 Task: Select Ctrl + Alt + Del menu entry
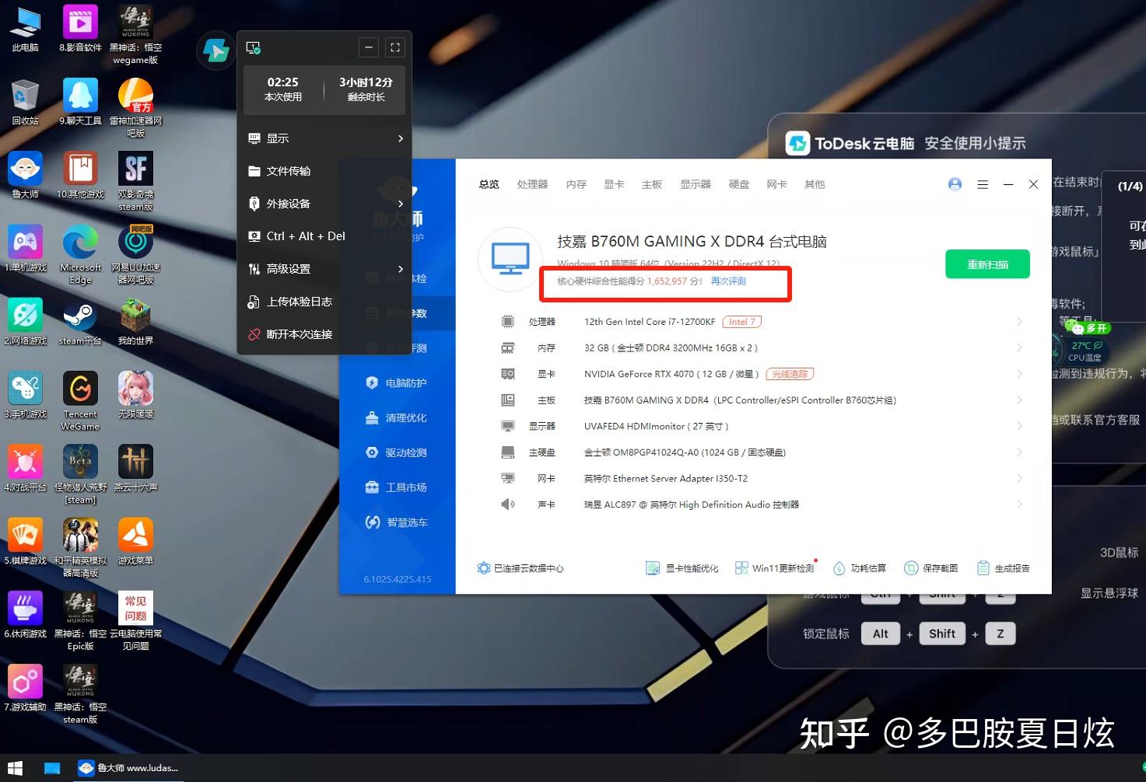coord(306,236)
